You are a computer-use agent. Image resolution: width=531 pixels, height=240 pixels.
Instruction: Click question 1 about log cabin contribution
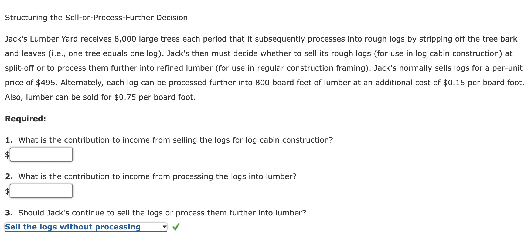[x=169, y=140]
